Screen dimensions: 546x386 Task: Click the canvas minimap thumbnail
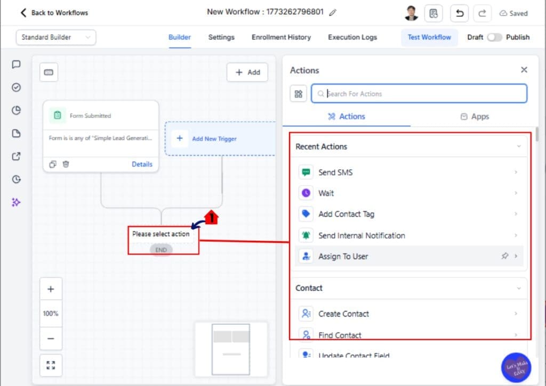[x=231, y=349]
